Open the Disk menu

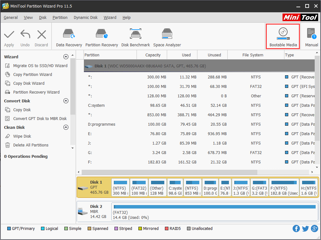pyautogui.click(x=43, y=18)
